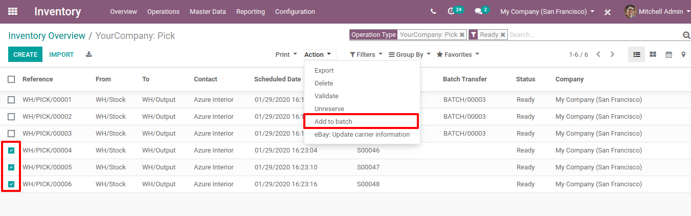
Task: Check the WH/PICK/00002 row checkbox
Action: tap(11, 117)
